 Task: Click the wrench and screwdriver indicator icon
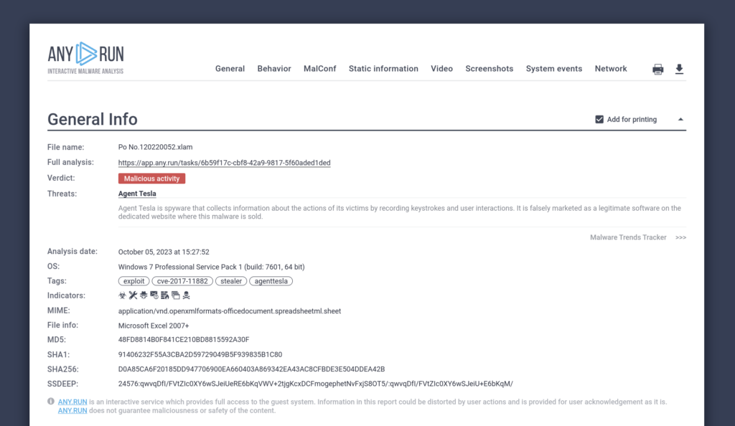pyautogui.click(x=133, y=295)
